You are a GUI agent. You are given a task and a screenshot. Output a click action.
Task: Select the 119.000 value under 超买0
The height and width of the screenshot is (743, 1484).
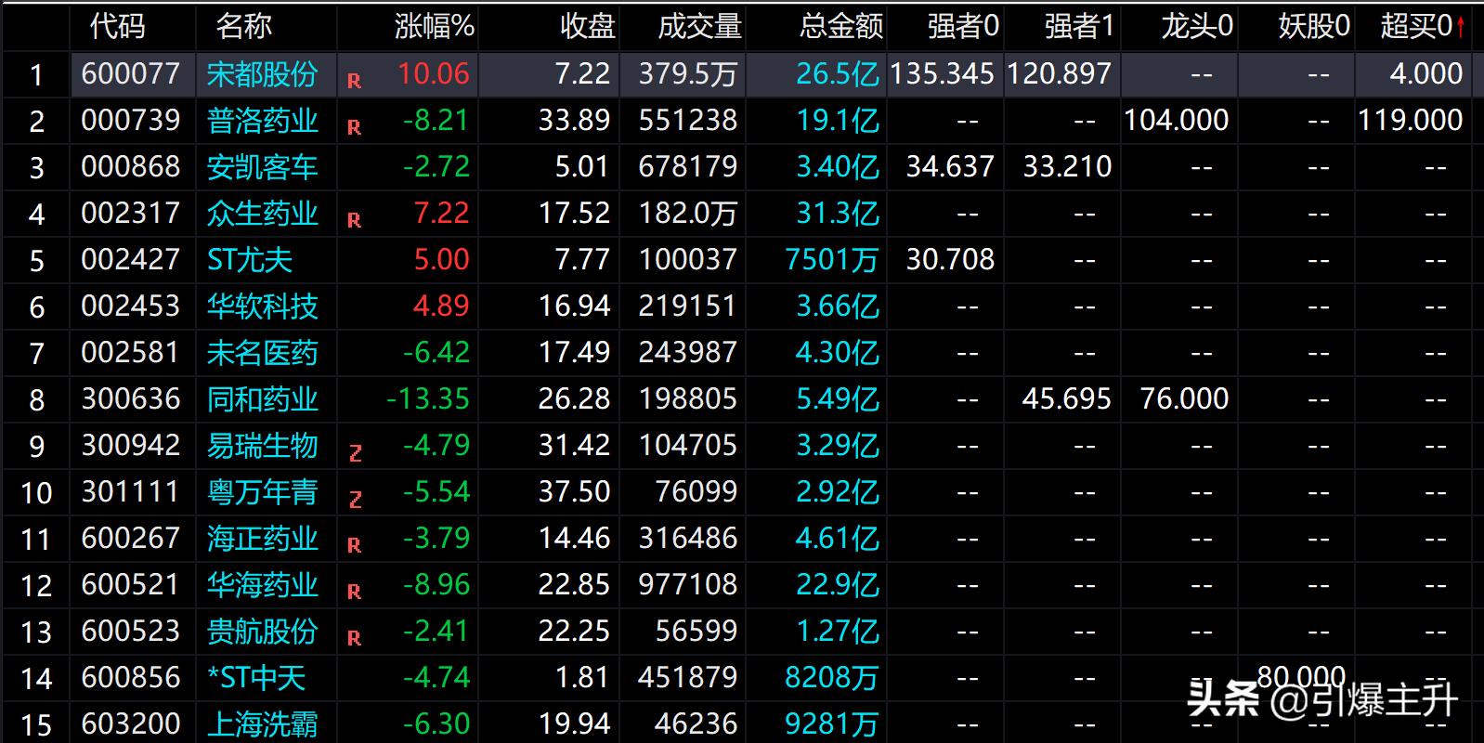(x=1411, y=120)
